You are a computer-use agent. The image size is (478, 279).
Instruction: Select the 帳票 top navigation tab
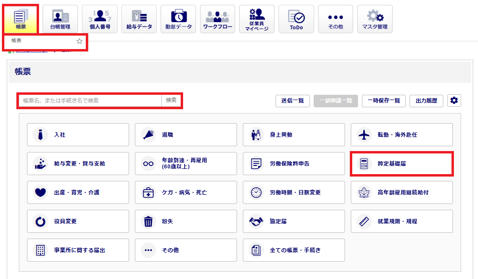[x=20, y=19]
